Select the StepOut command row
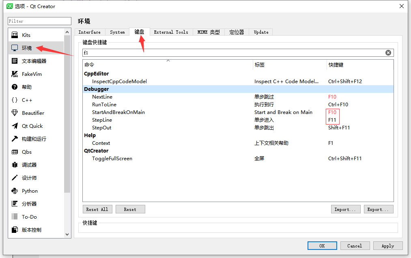Image resolution: width=411 pixels, height=258 pixels. click(238, 128)
